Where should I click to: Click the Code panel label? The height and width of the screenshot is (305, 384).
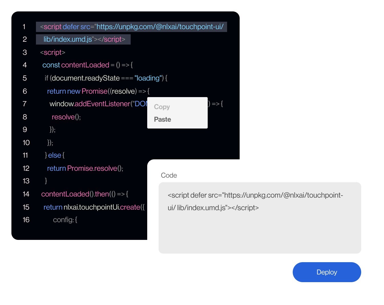(x=169, y=175)
